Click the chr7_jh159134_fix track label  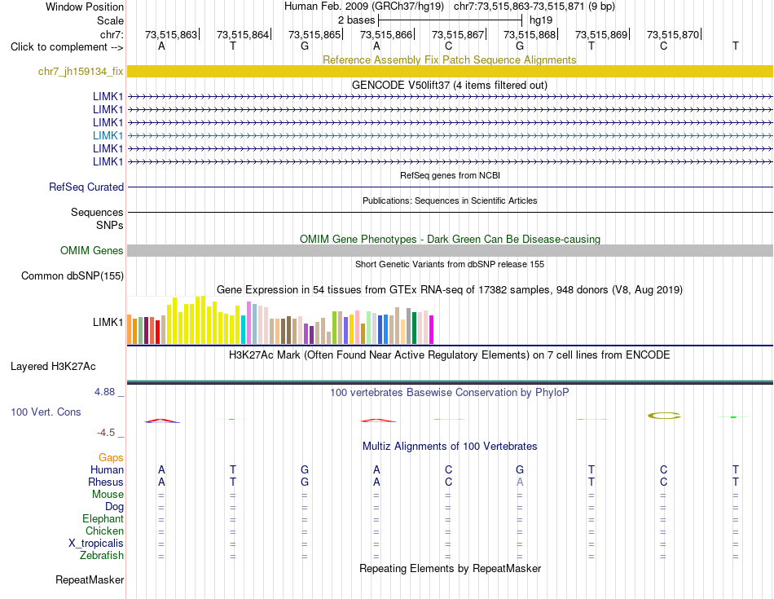click(x=81, y=72)
